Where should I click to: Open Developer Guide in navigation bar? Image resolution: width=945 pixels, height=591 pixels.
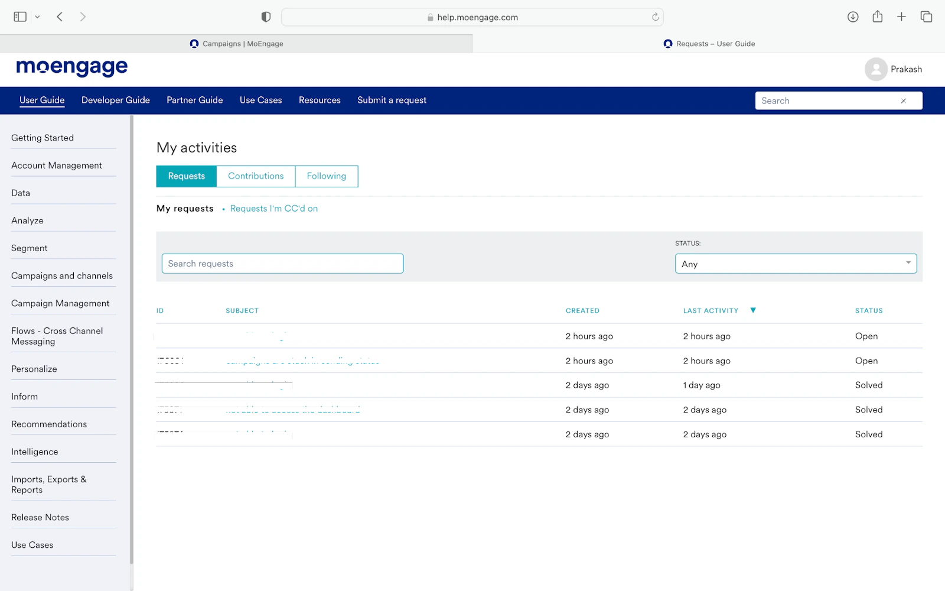coord(116,100)
